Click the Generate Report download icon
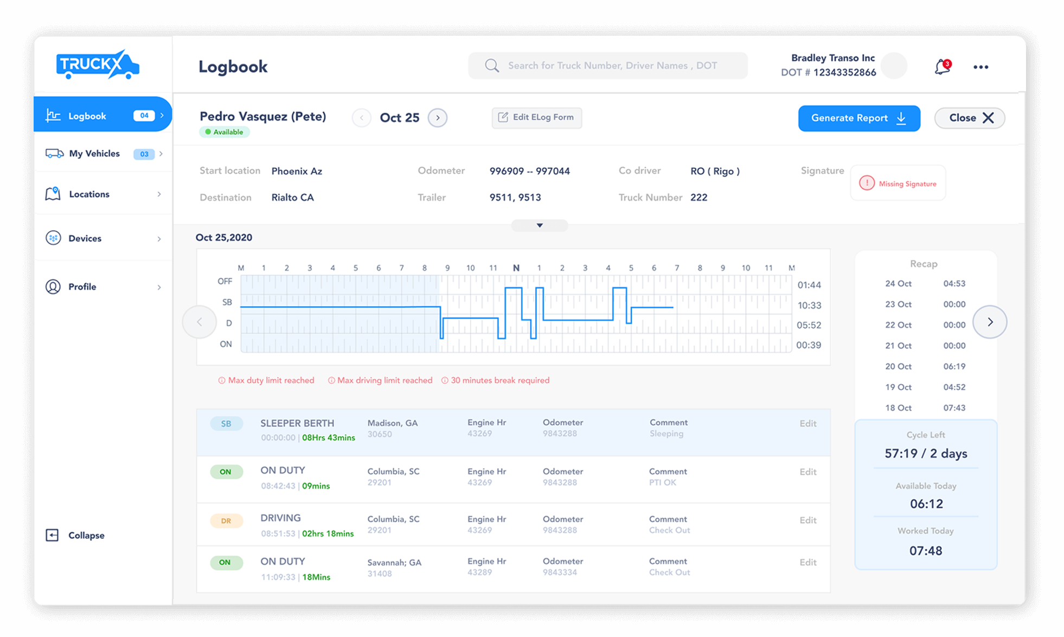 [903, 118]
